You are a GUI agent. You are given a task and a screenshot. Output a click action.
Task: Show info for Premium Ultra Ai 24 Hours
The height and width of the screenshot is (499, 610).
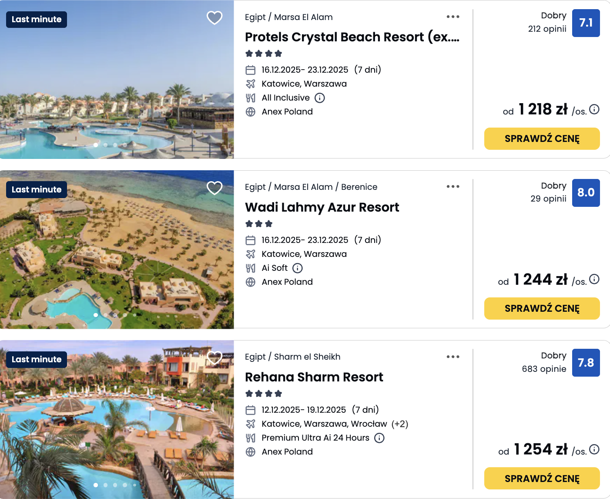click(379, 438)
